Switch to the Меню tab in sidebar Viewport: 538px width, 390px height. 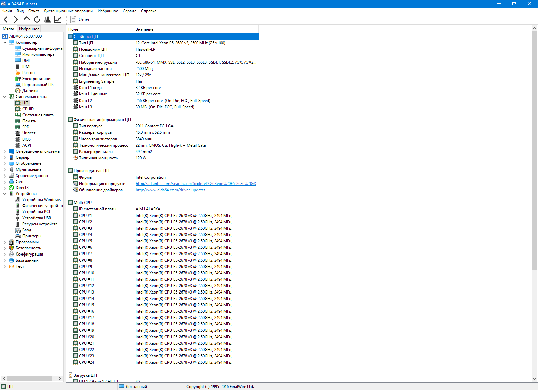tap(8, 28)
